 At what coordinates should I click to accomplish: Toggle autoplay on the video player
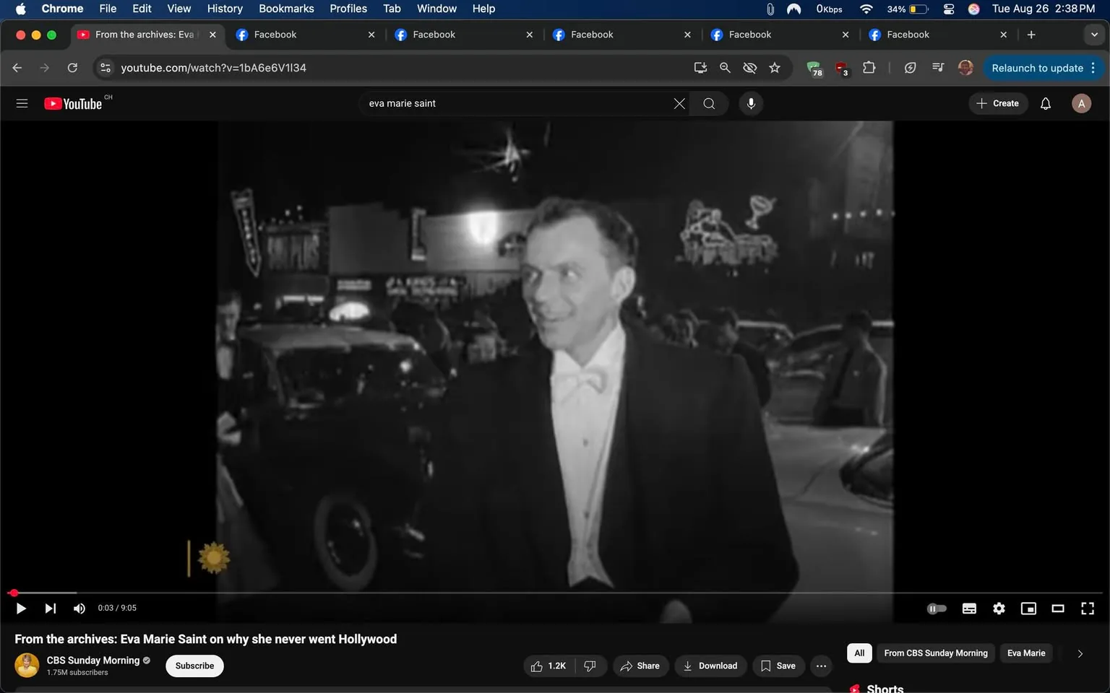pos(937,608)
